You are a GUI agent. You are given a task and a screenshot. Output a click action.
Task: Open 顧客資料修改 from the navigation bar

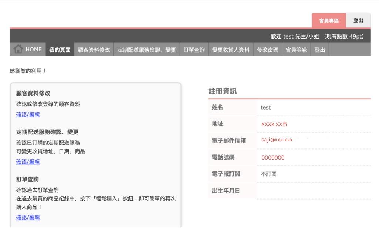94,50
